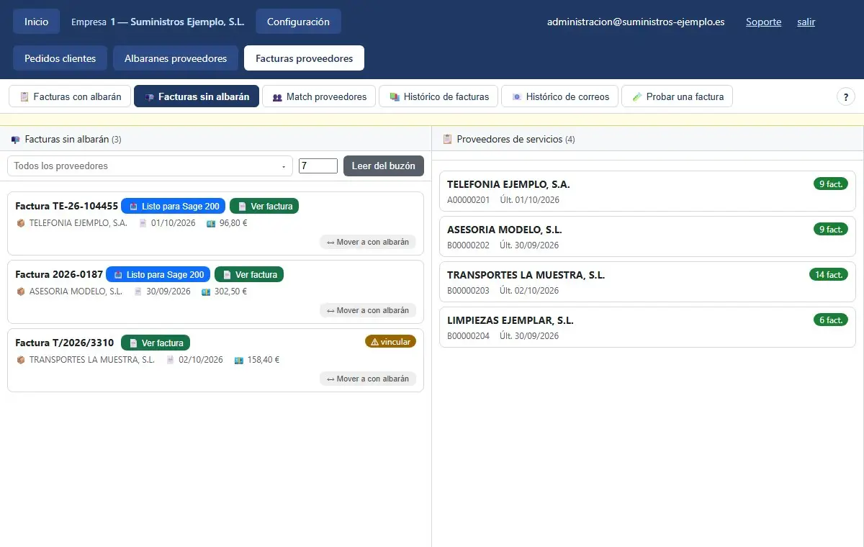Click Ver factura for invoice 2026-0187
The height and width of the screenshot is (547, 864).
[249, 274]
